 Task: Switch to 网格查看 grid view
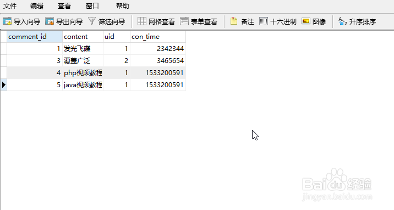click(x=156, y=21)
